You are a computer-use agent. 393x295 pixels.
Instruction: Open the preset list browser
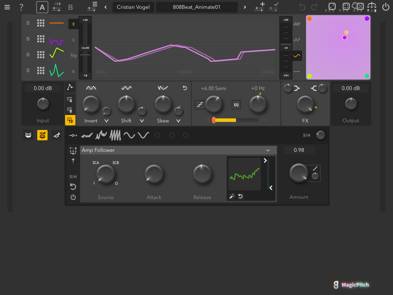point(92,7)
